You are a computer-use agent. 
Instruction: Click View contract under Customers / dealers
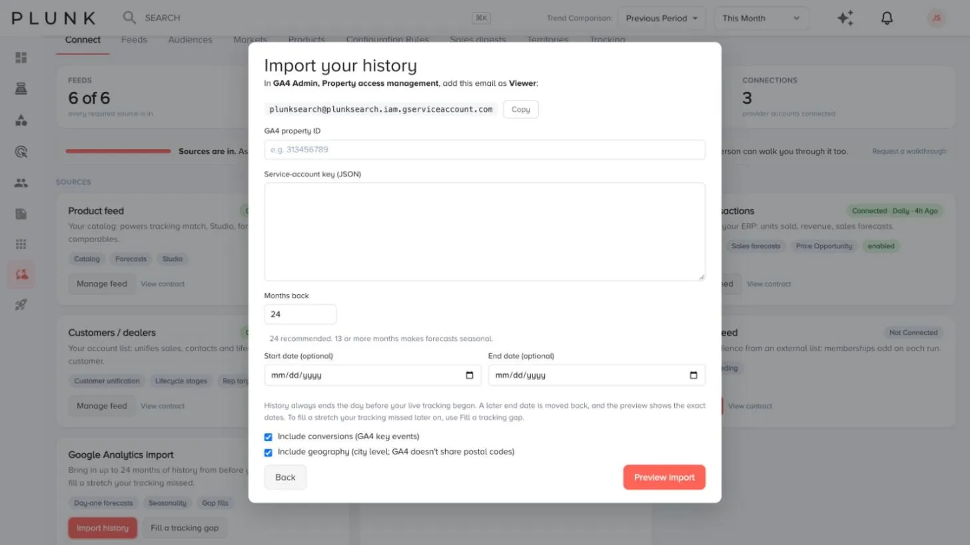pyautogui.click(x=163, y=407)
